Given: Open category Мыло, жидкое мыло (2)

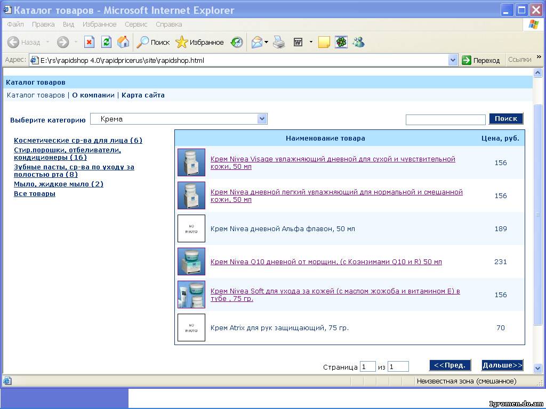Looking at the screenshot, I should click(x=59, y=184).
